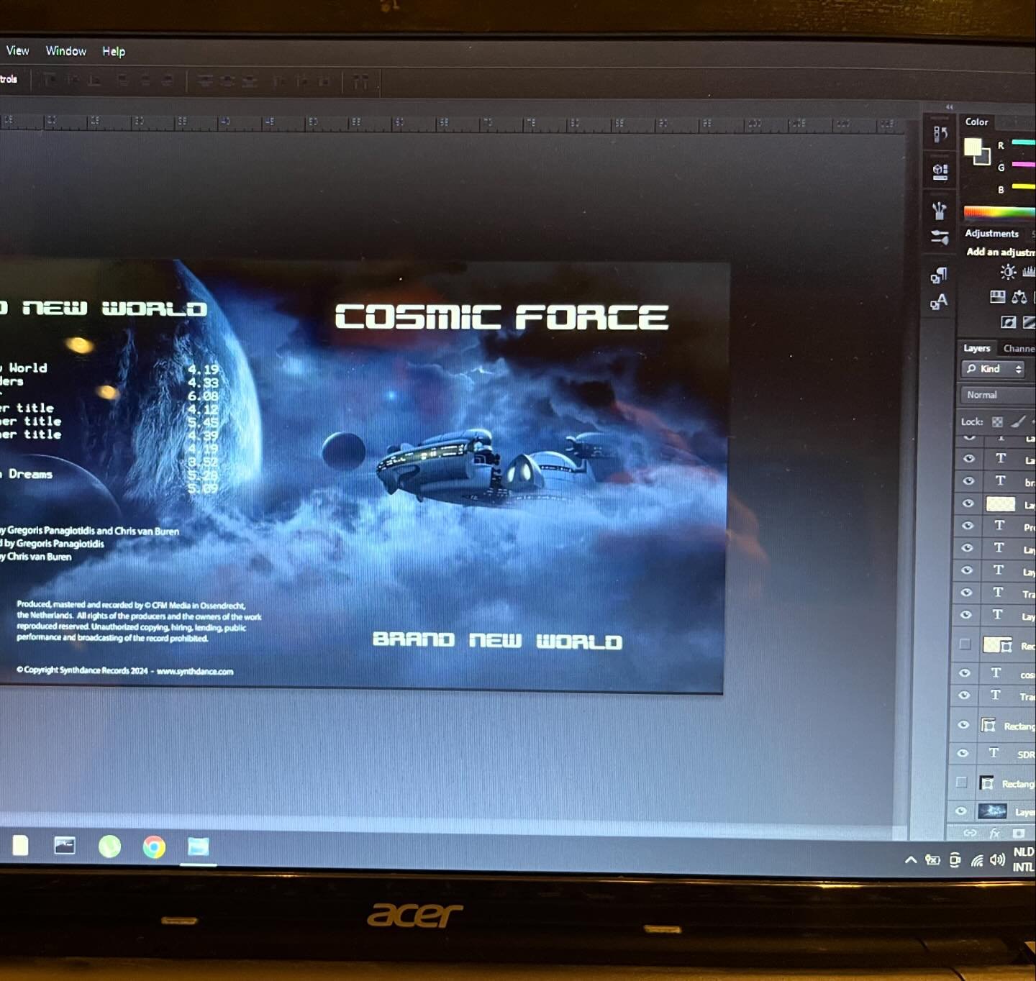Viewport: 1036px width, 981px height.
Task: Lock transparent pixels in Layers panel
Action: 997,422
